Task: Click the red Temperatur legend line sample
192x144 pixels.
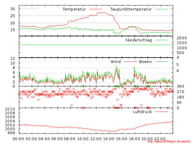Action: coord(95,9)
